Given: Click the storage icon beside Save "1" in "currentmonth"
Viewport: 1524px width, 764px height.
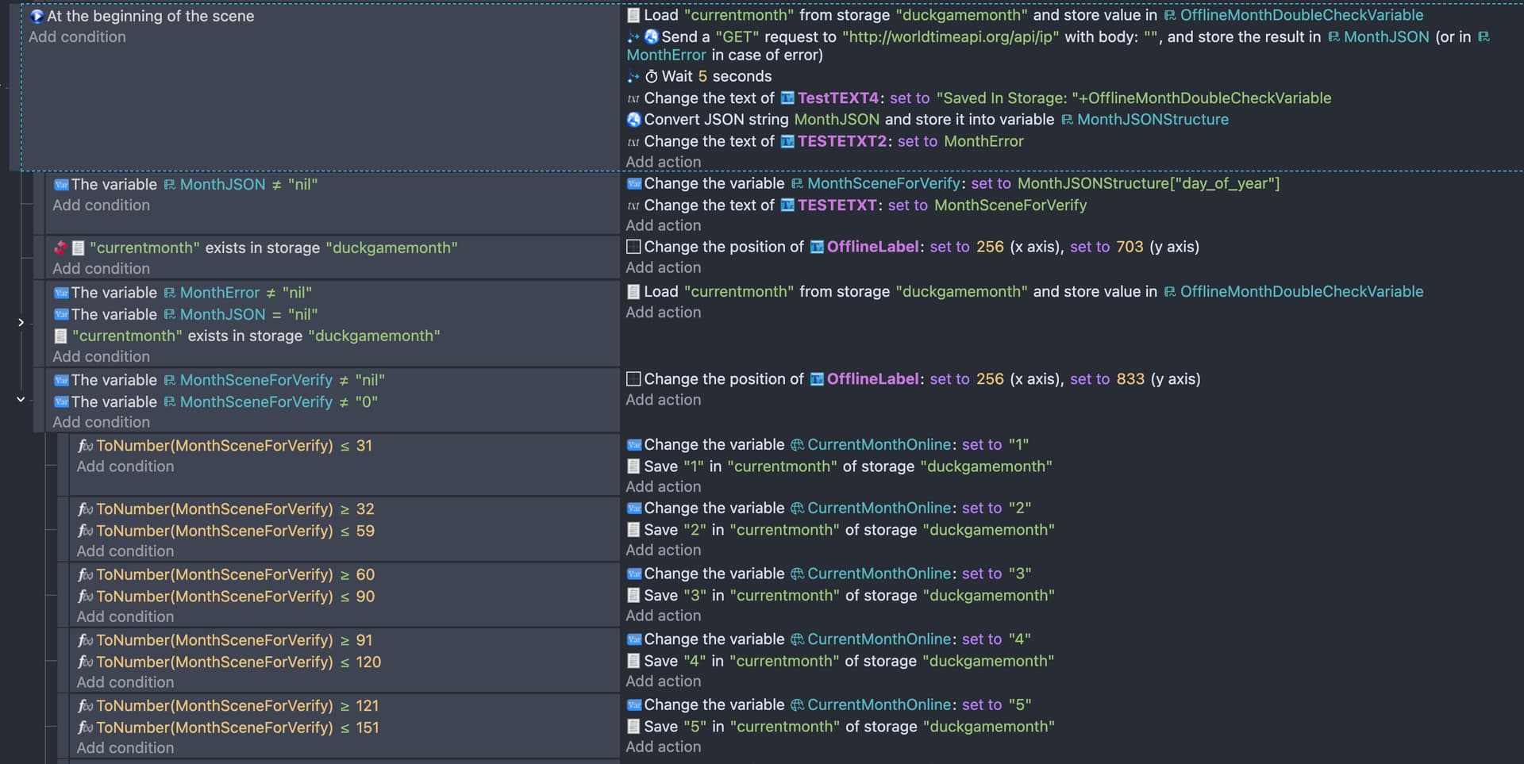Looking at the screenshot, I should point(633,466).
